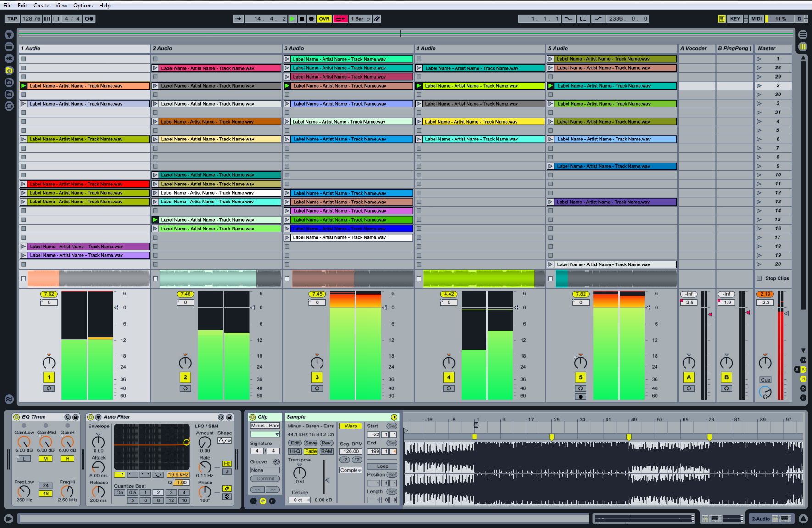
Task: Toggle return A Vocoder activator
Action: (689, 377)
